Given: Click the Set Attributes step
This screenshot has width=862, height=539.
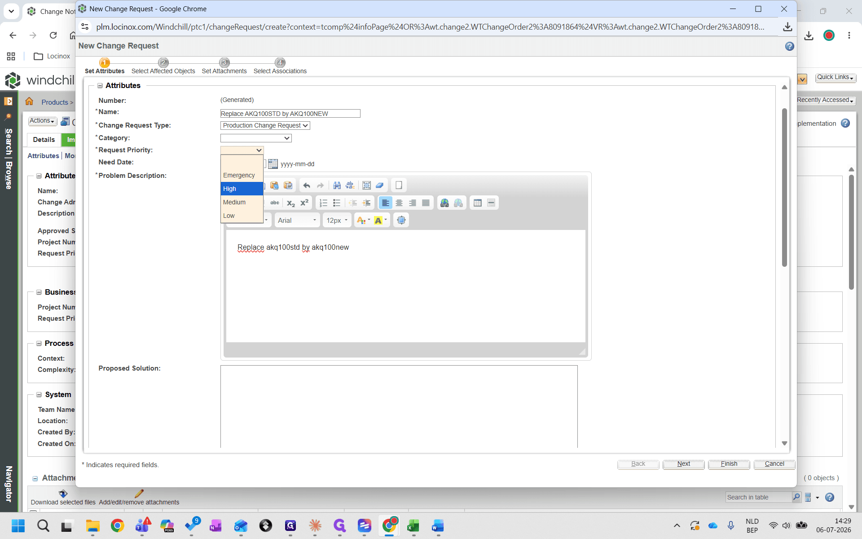Looking at the screenshot, I should point(105,66).
